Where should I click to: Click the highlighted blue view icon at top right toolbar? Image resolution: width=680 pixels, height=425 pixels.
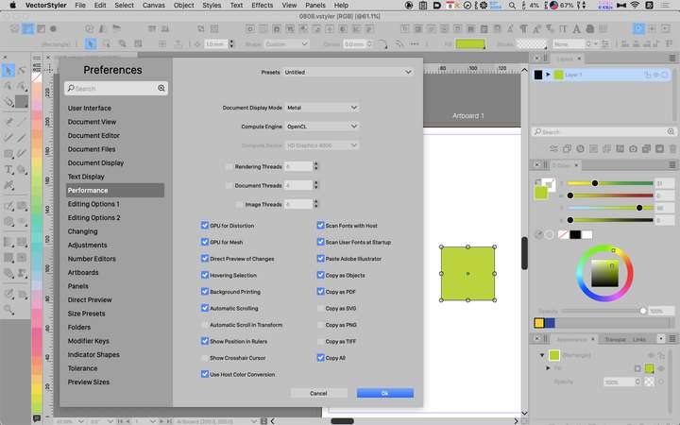tap(638, 28)
